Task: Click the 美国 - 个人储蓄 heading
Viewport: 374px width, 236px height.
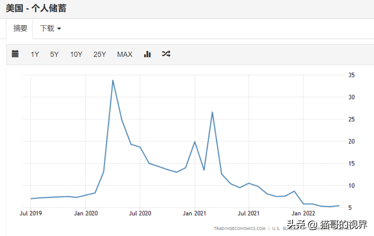Action: click(36, 8)
